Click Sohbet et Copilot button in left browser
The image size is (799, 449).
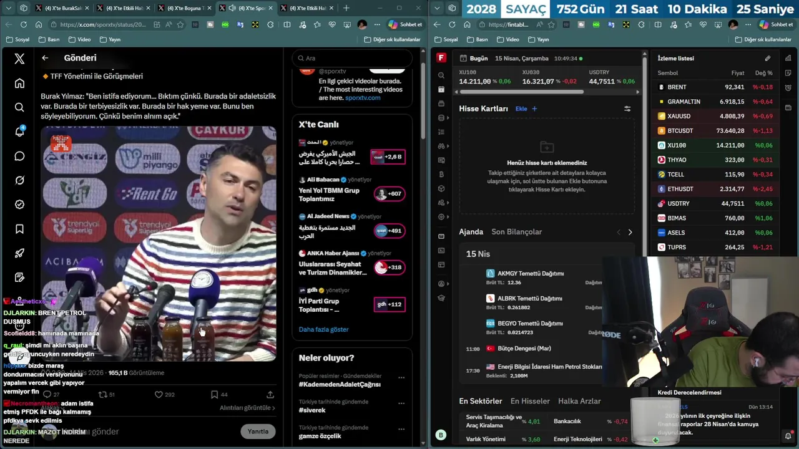[x=405, y=24]
